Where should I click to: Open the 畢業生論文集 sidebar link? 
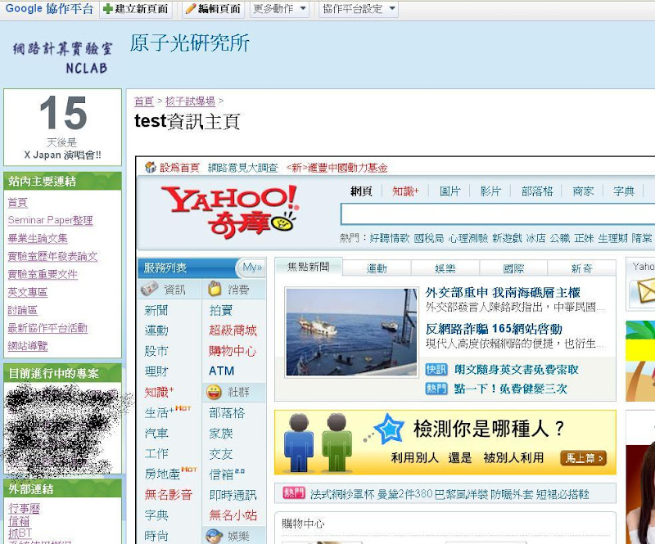coord(38,238)
